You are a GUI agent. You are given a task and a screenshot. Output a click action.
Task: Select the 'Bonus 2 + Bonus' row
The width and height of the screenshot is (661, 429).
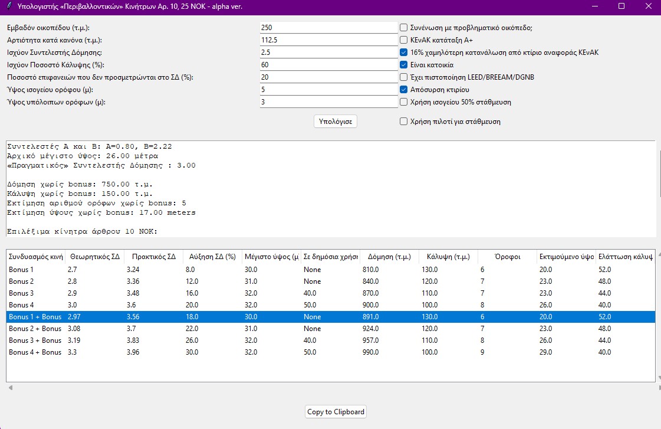click(x=331, y=329)
